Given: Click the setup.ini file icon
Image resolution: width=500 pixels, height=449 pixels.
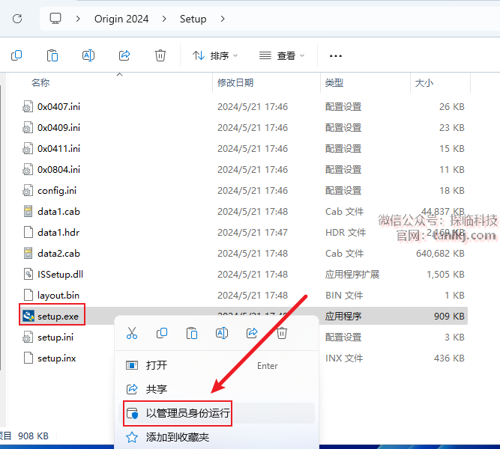Looking at the screenshot, I should [28, 337].
